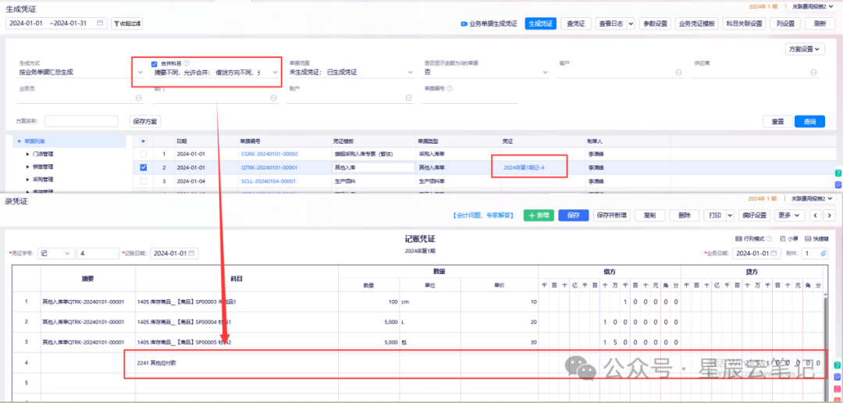
Task: Toggle the 小屏 small screen mode
Action: point(788,238)
